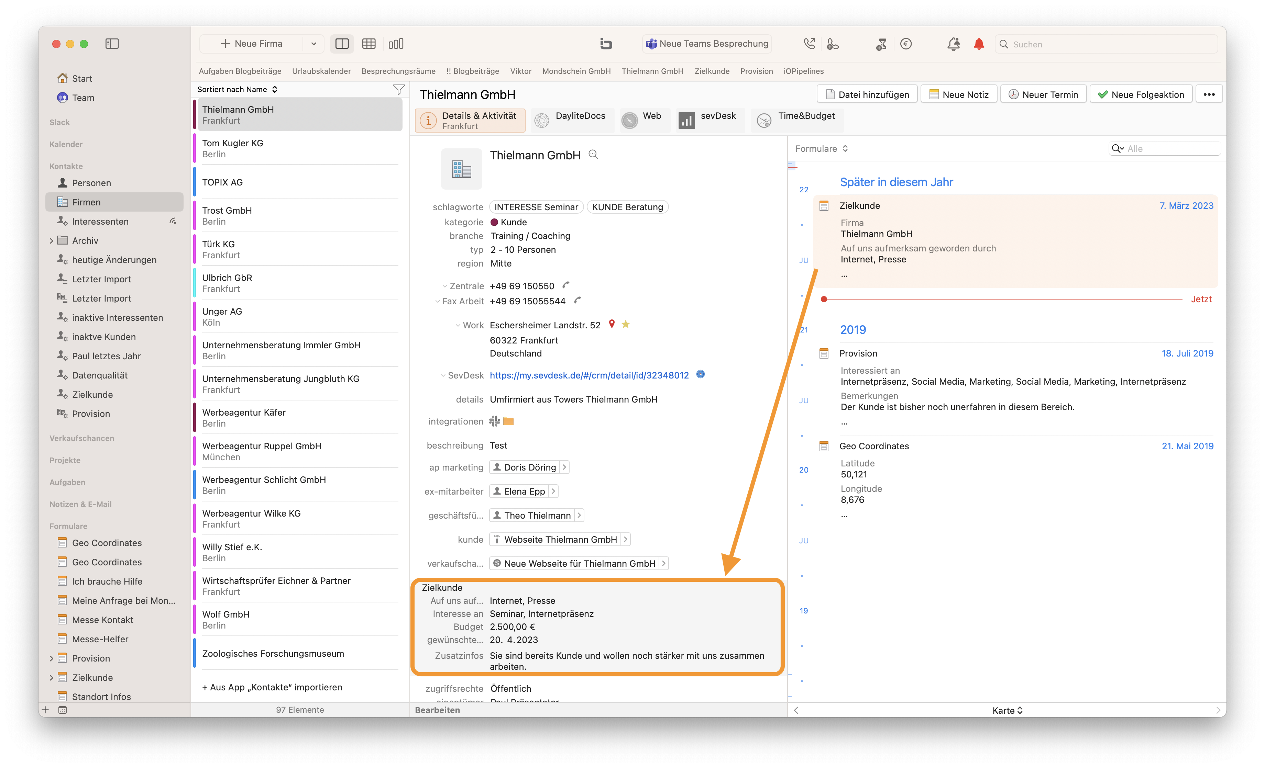Click the folder integration icon
This screenshot has width=1265, height=768.
click(x=508, y=421)
